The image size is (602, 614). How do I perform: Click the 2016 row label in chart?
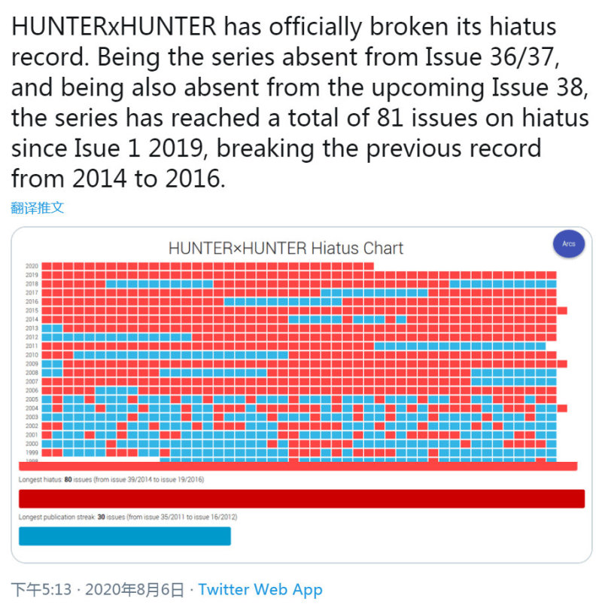pyautogui.click(x=32, y=301)
